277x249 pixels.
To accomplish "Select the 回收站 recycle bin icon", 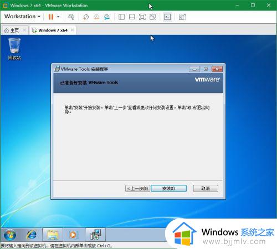I will pos(14,49).
